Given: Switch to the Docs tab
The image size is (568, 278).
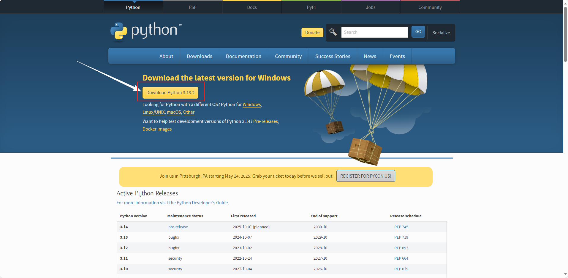Looking at the screenshot, I should point(251,7).
